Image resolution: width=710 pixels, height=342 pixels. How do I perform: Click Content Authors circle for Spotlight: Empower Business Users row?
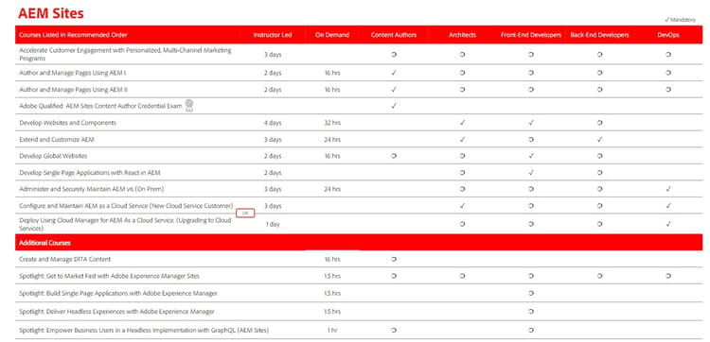(394, 330)
